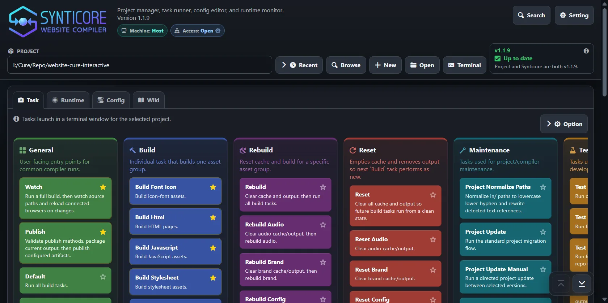Screen dimensions: 608x303
Task: Switch to the Config tab
Action: click(x=111, y=100)
